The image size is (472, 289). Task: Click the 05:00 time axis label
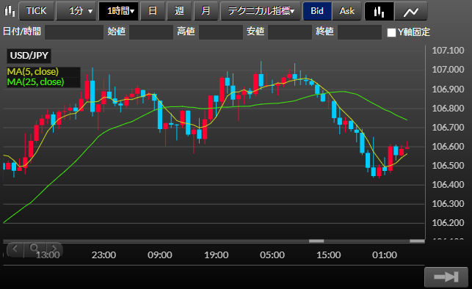pyautogui.click(x=272, y=255)
